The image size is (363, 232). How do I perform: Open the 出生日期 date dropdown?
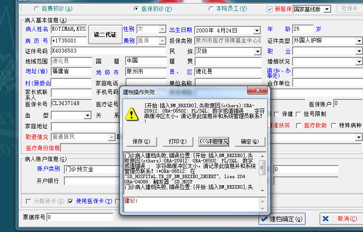[257, 30]
